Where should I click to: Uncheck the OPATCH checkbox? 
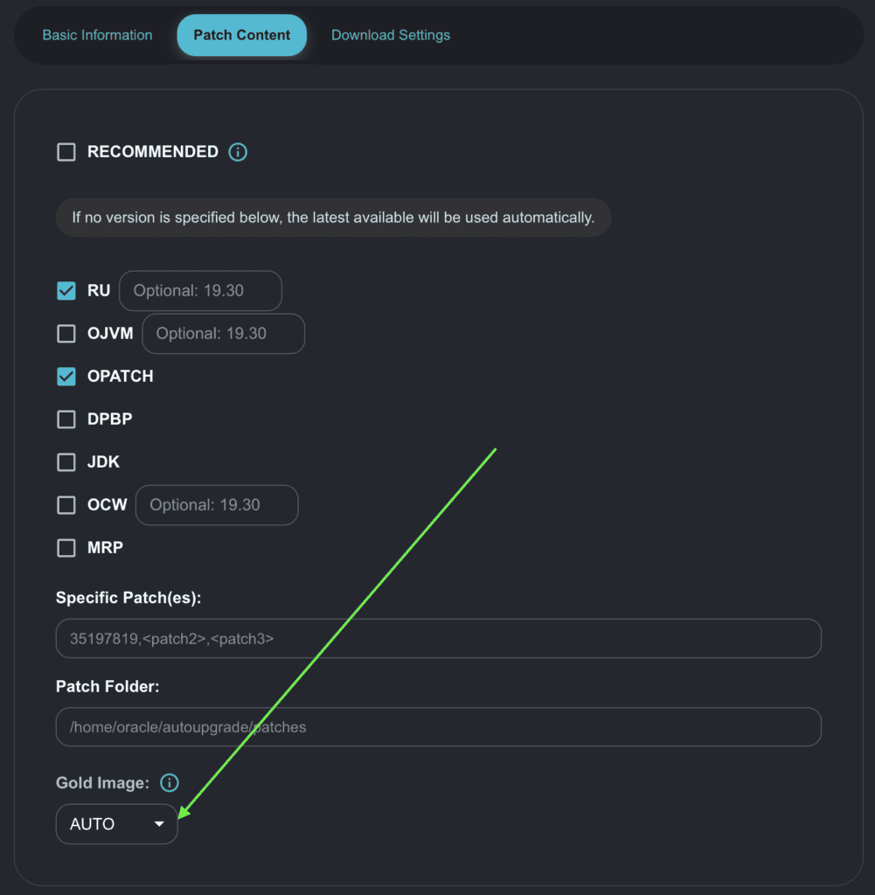coord(66,377)
